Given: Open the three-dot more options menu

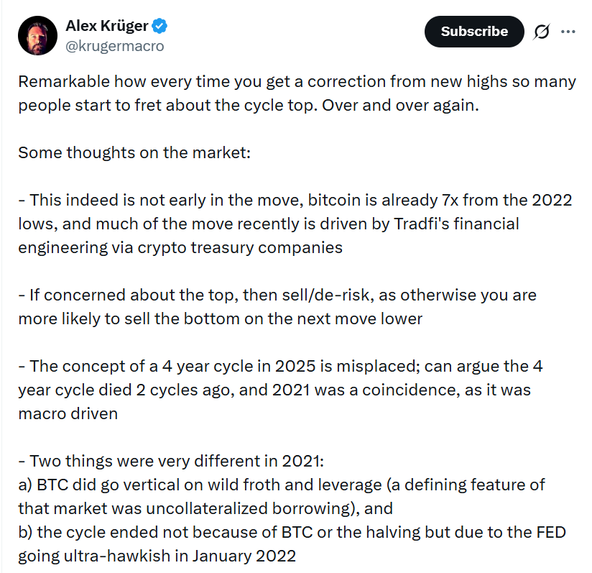Looking at the screenshot, I should 568,32.
